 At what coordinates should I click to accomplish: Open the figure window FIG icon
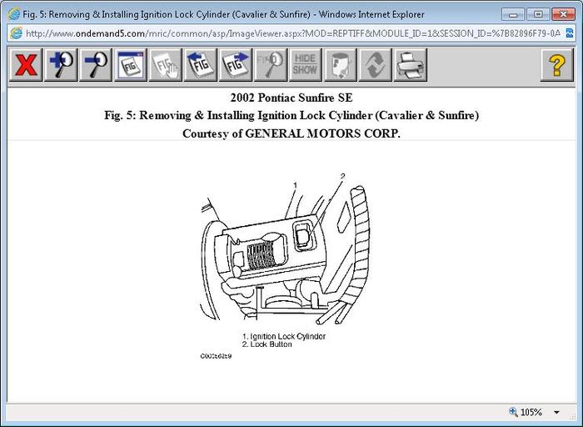(131, 65)
